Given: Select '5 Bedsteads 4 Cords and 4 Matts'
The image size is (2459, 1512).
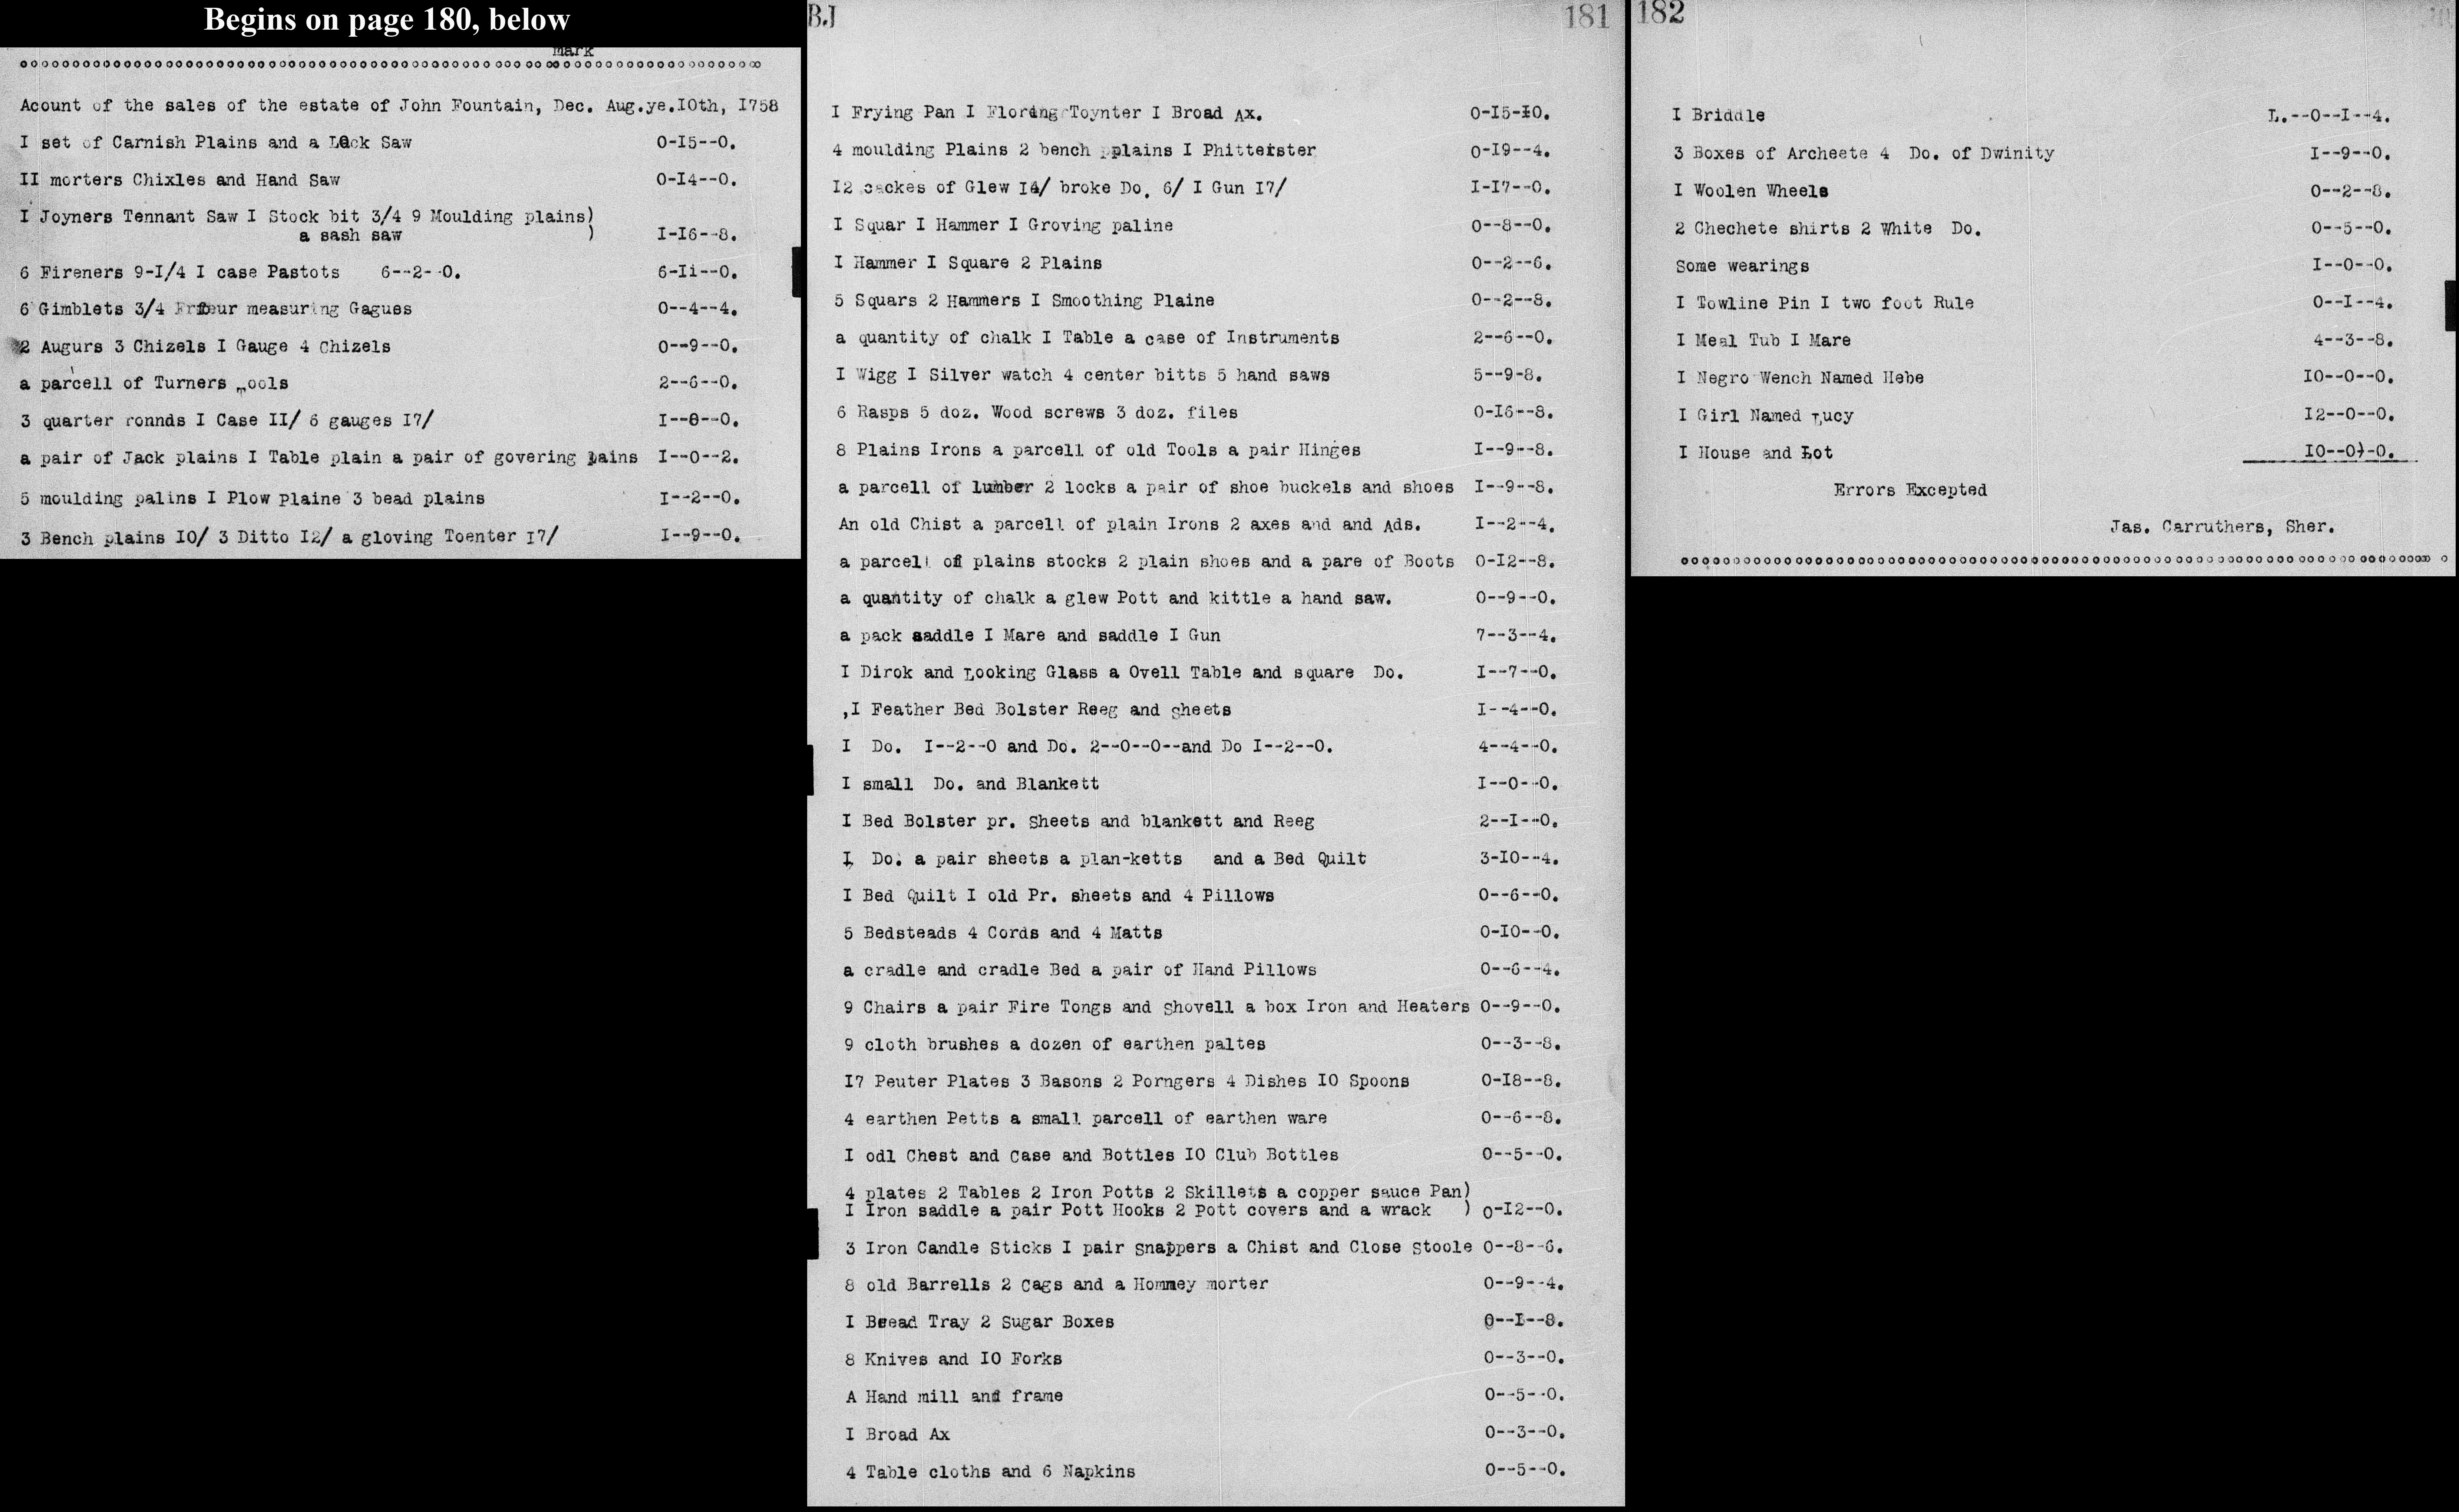Looking at the screenshot, I should click(1003, 933).
